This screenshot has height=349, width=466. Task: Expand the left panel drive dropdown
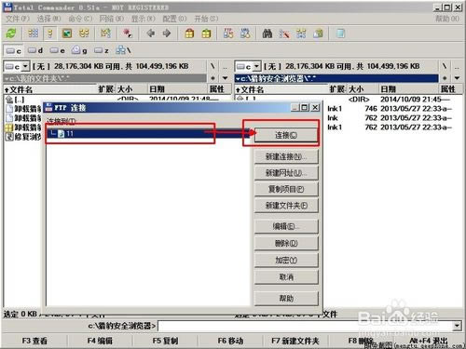25,66
